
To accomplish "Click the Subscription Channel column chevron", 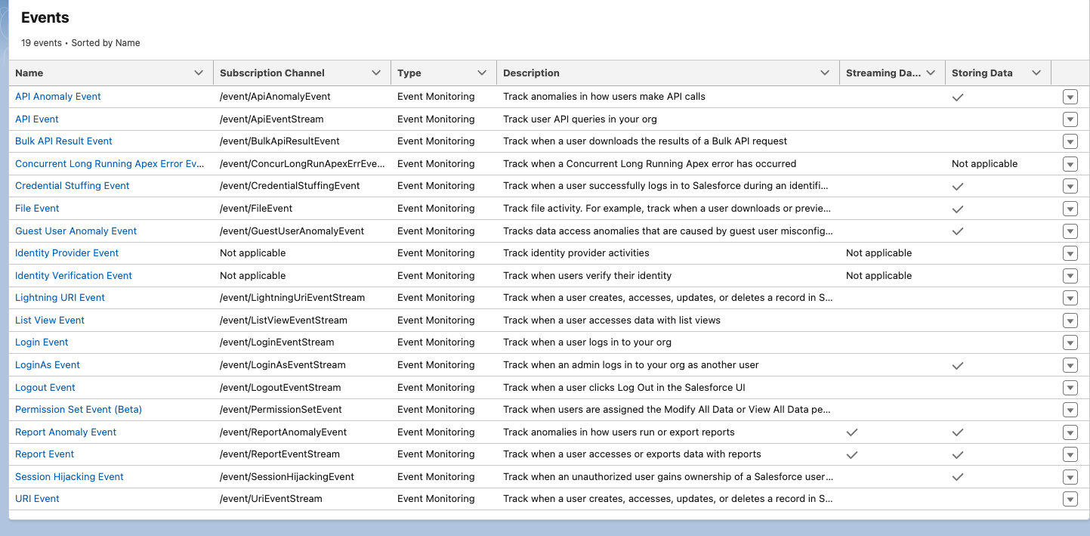I will pos(376,73).
